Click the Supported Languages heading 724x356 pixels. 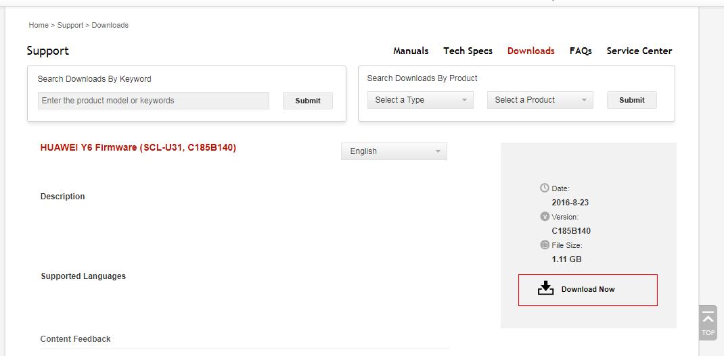(x=83, y=276)
